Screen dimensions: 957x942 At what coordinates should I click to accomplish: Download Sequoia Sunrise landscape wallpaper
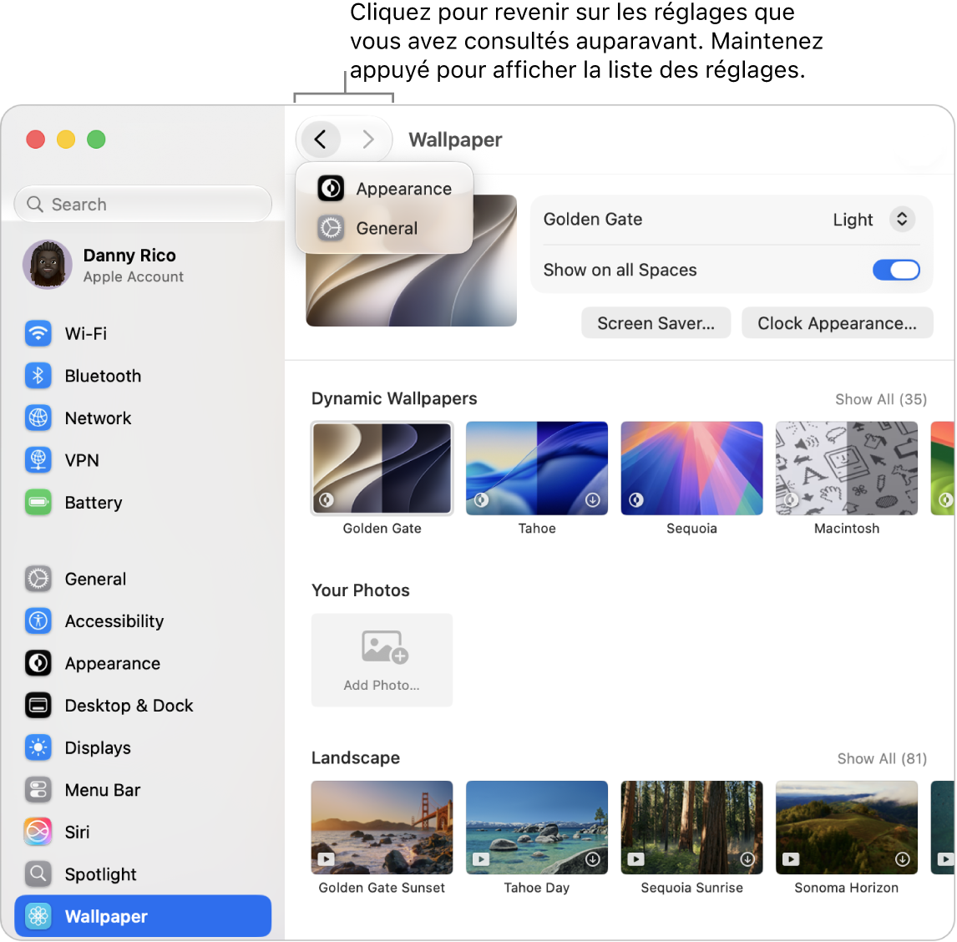click(747, 859)
